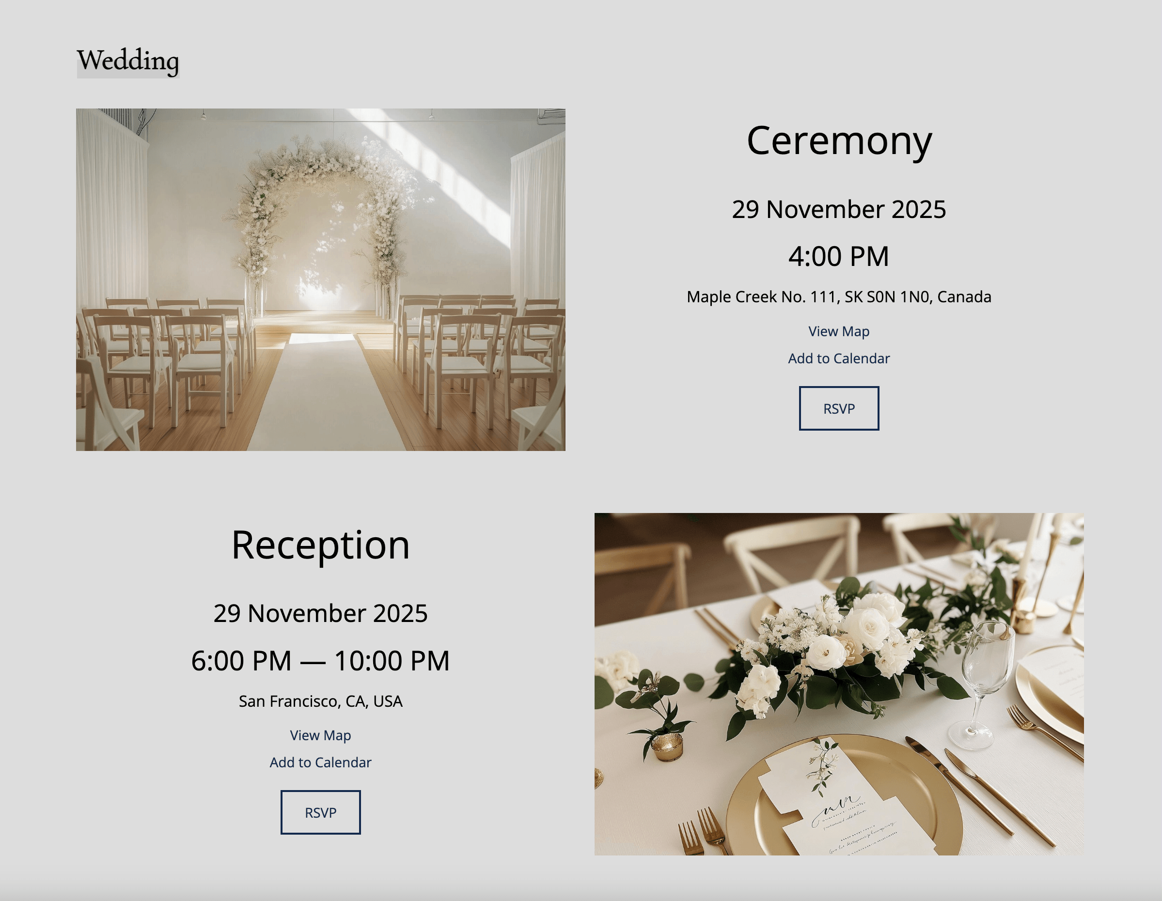Image resolution: width=1162 pixels, height=901 pixels.
Task: Open View Map for reception location
Action: click(320, 735)
